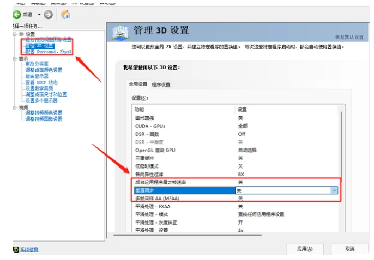Open 查看 HDCP 状态 in the tree
The width and height of the screenshot is (374, 260).
click(41, 82)
